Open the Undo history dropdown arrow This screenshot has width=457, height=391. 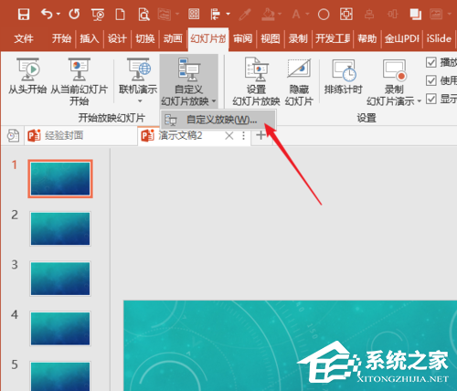58,14
